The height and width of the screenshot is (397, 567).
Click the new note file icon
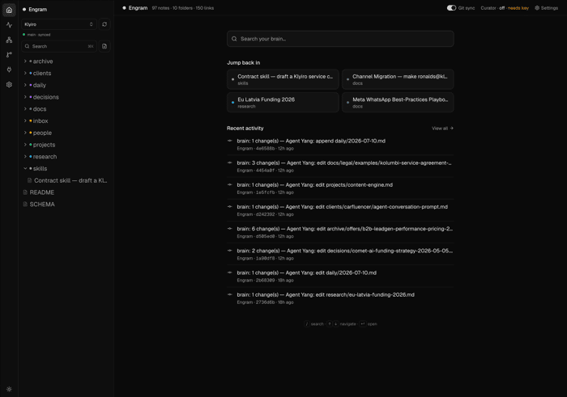pyautogui.click(x=104, y=46)
